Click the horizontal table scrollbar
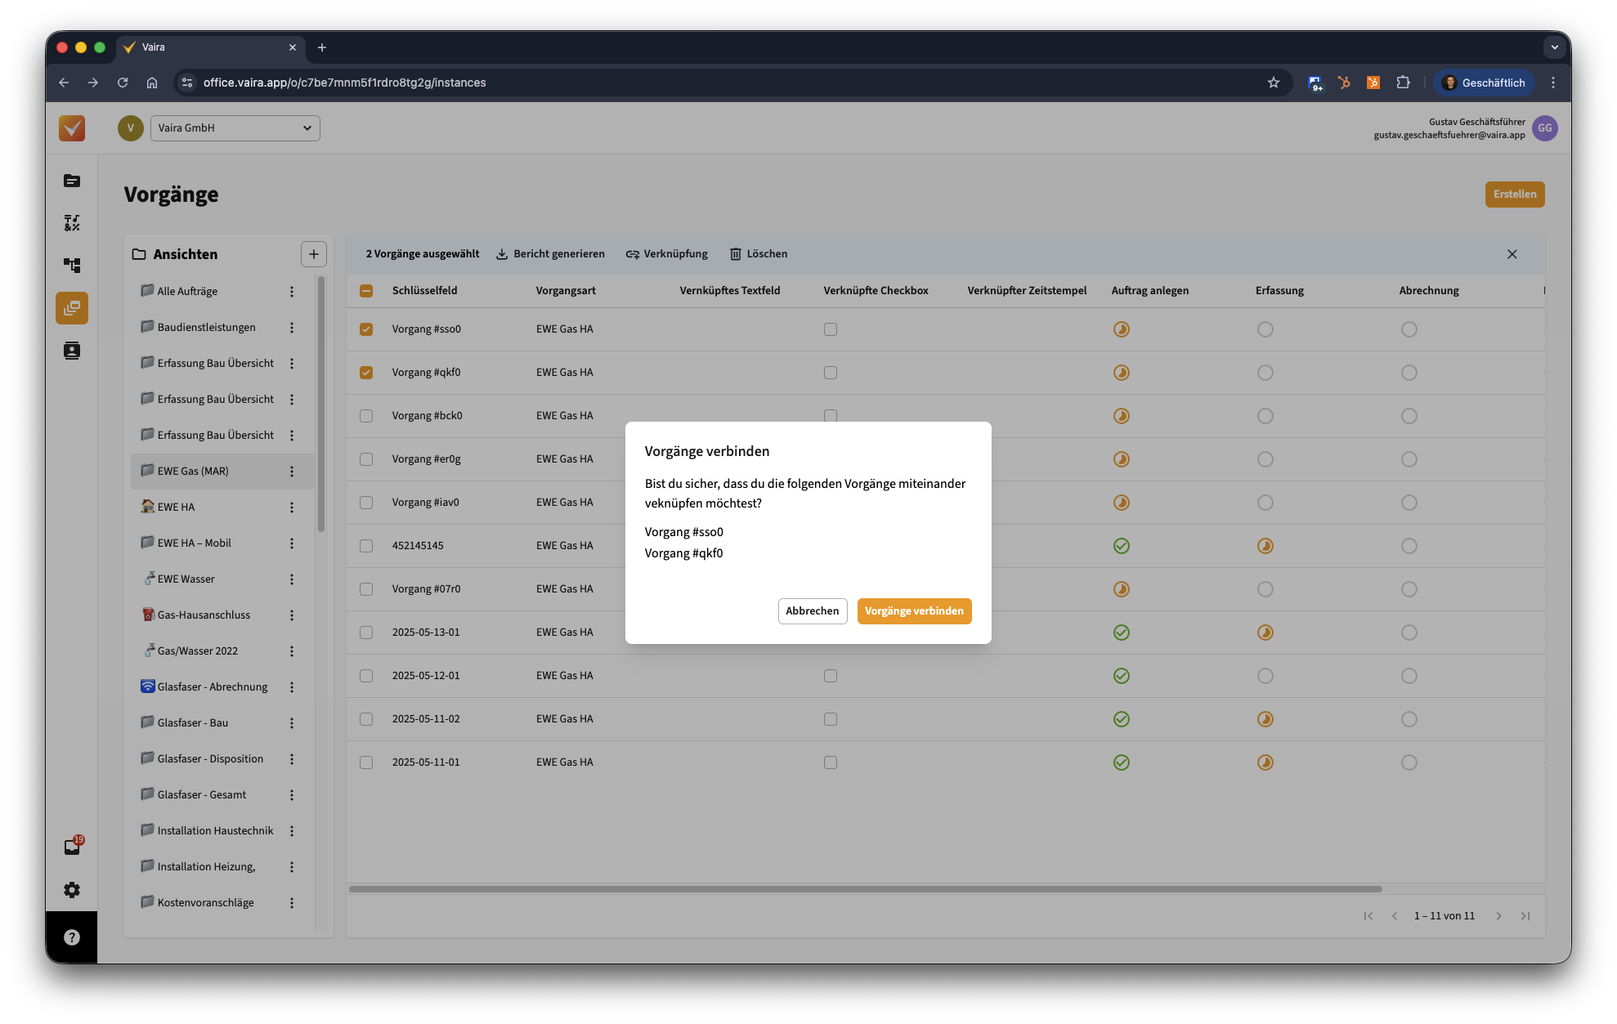This screenshot has width=1617, height=1024. click(865, 889)
